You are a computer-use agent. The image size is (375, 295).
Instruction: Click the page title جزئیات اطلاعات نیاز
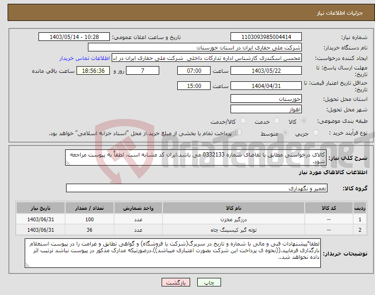pos(340,13)
